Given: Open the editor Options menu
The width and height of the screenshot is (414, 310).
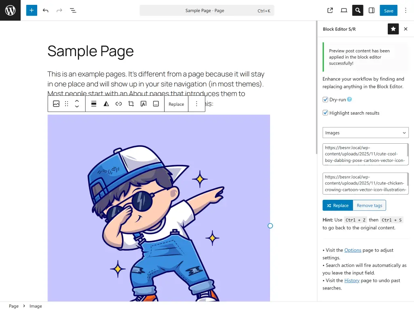Looking at the screenshot, I should 406,10.
